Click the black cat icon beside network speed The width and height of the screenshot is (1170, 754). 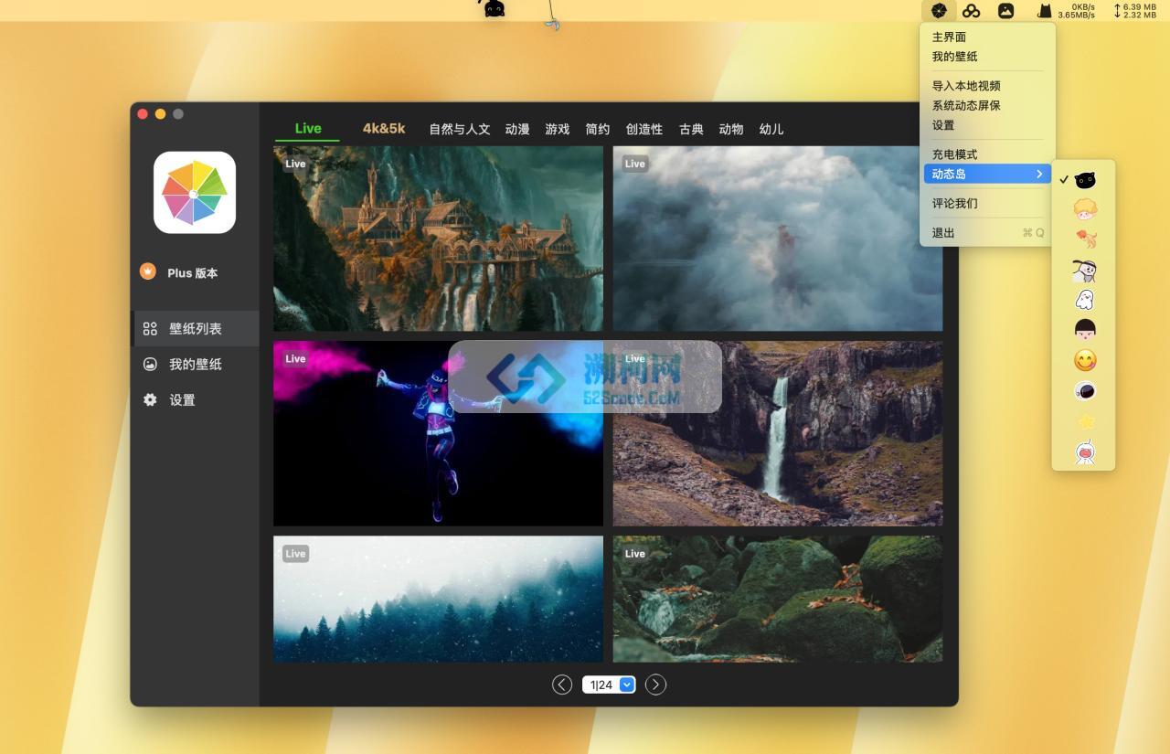[x=1044, y=11]
